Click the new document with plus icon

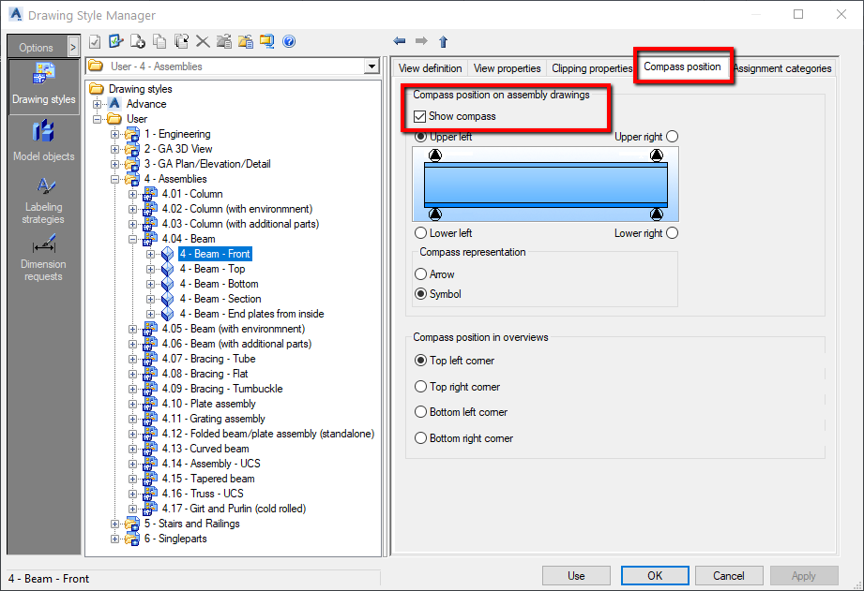(x=137, y=41)
